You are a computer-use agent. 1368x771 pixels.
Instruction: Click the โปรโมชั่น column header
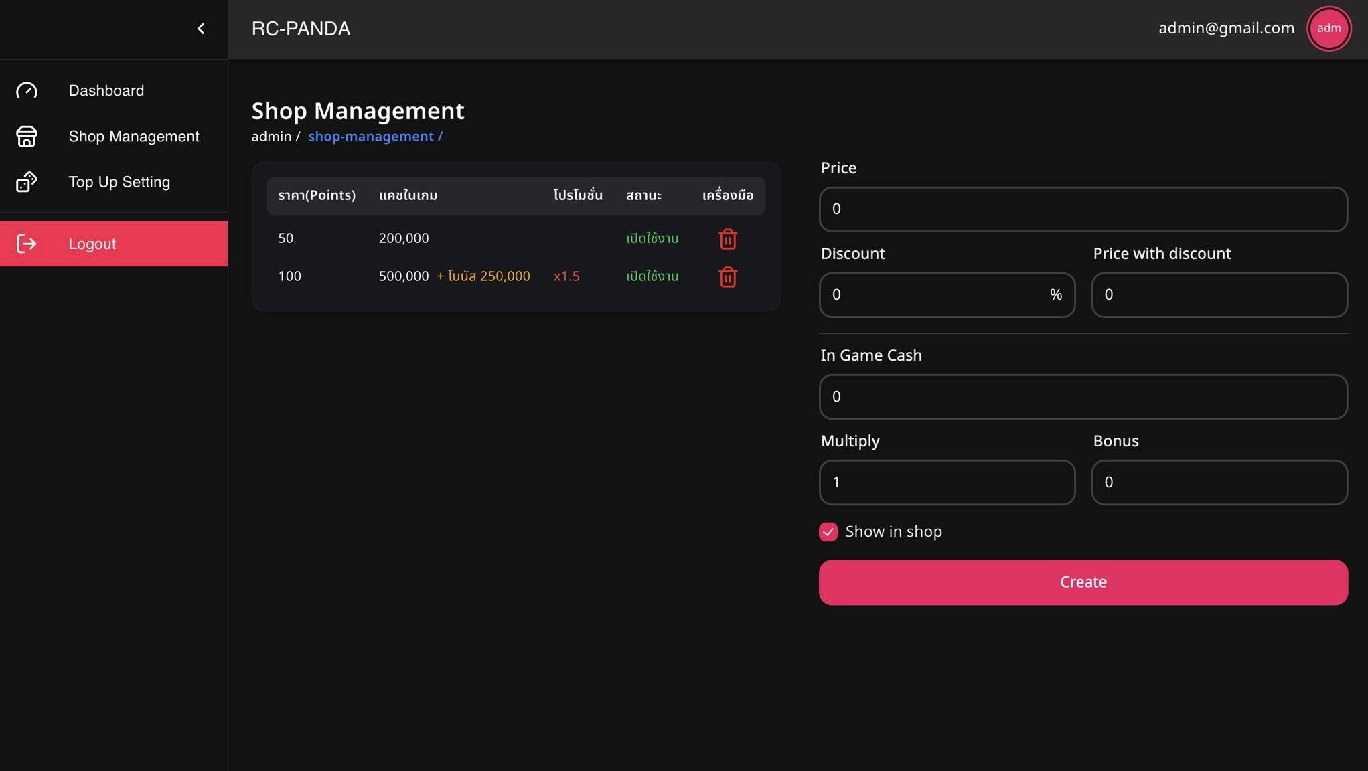point(578,195)
